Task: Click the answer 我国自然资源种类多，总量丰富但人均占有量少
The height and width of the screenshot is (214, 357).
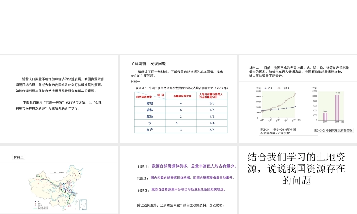Action: (x=194, y=166)
